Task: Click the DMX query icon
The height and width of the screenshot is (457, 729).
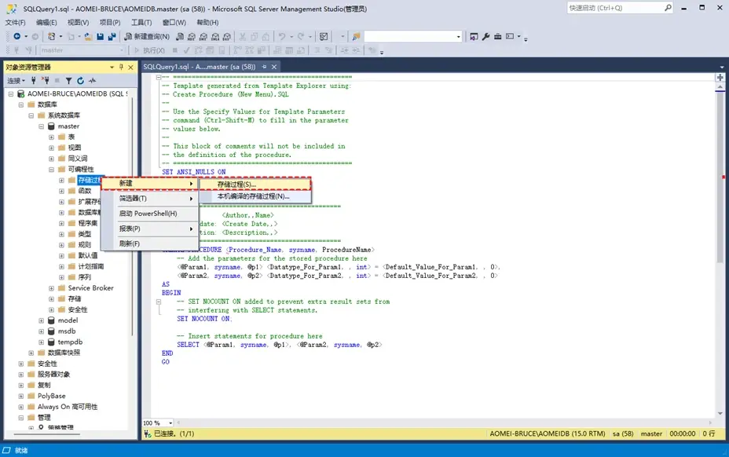Action: click(203, 36)
